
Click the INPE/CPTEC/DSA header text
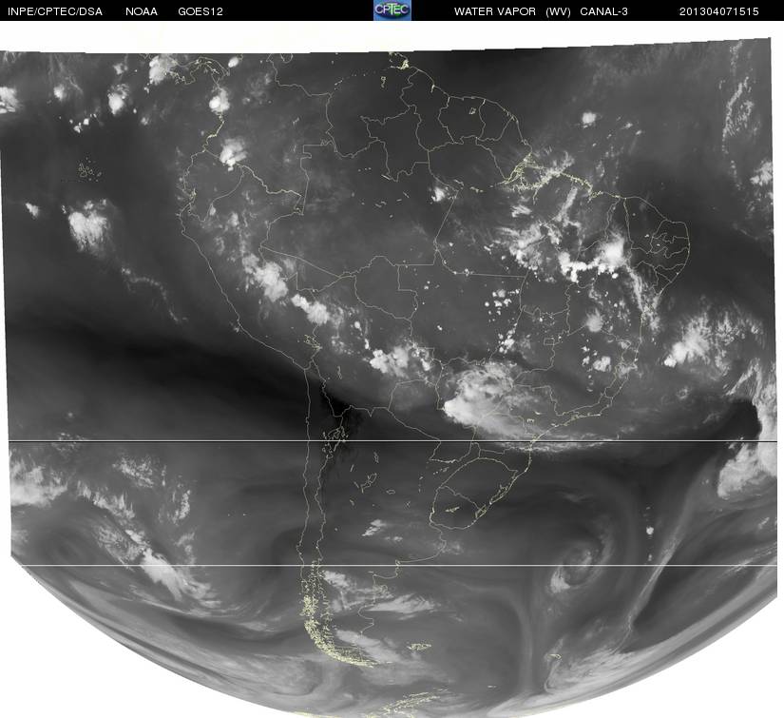(x=55, y=11)
